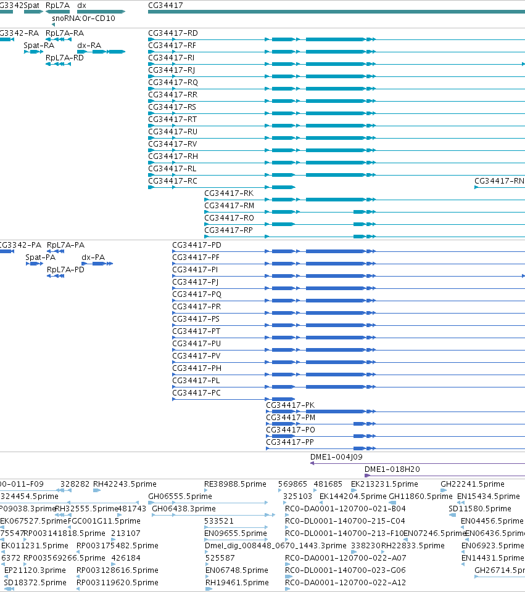
Task: Select the dx gene arrow bar
Action: (x=101, y=12)
